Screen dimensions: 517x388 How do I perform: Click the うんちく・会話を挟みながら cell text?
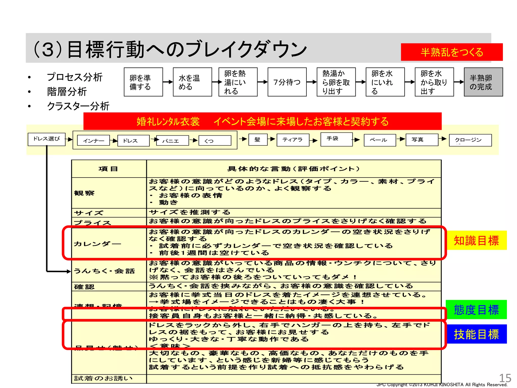[x=281, y=286]
